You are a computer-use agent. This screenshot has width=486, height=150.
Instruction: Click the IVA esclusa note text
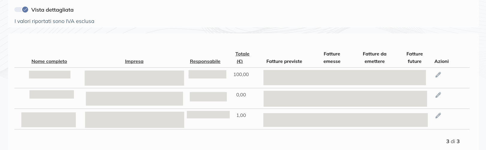[x=54, y=21]
